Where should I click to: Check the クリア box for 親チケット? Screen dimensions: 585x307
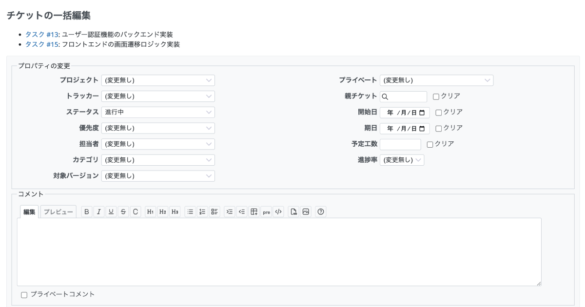[436, 96]
